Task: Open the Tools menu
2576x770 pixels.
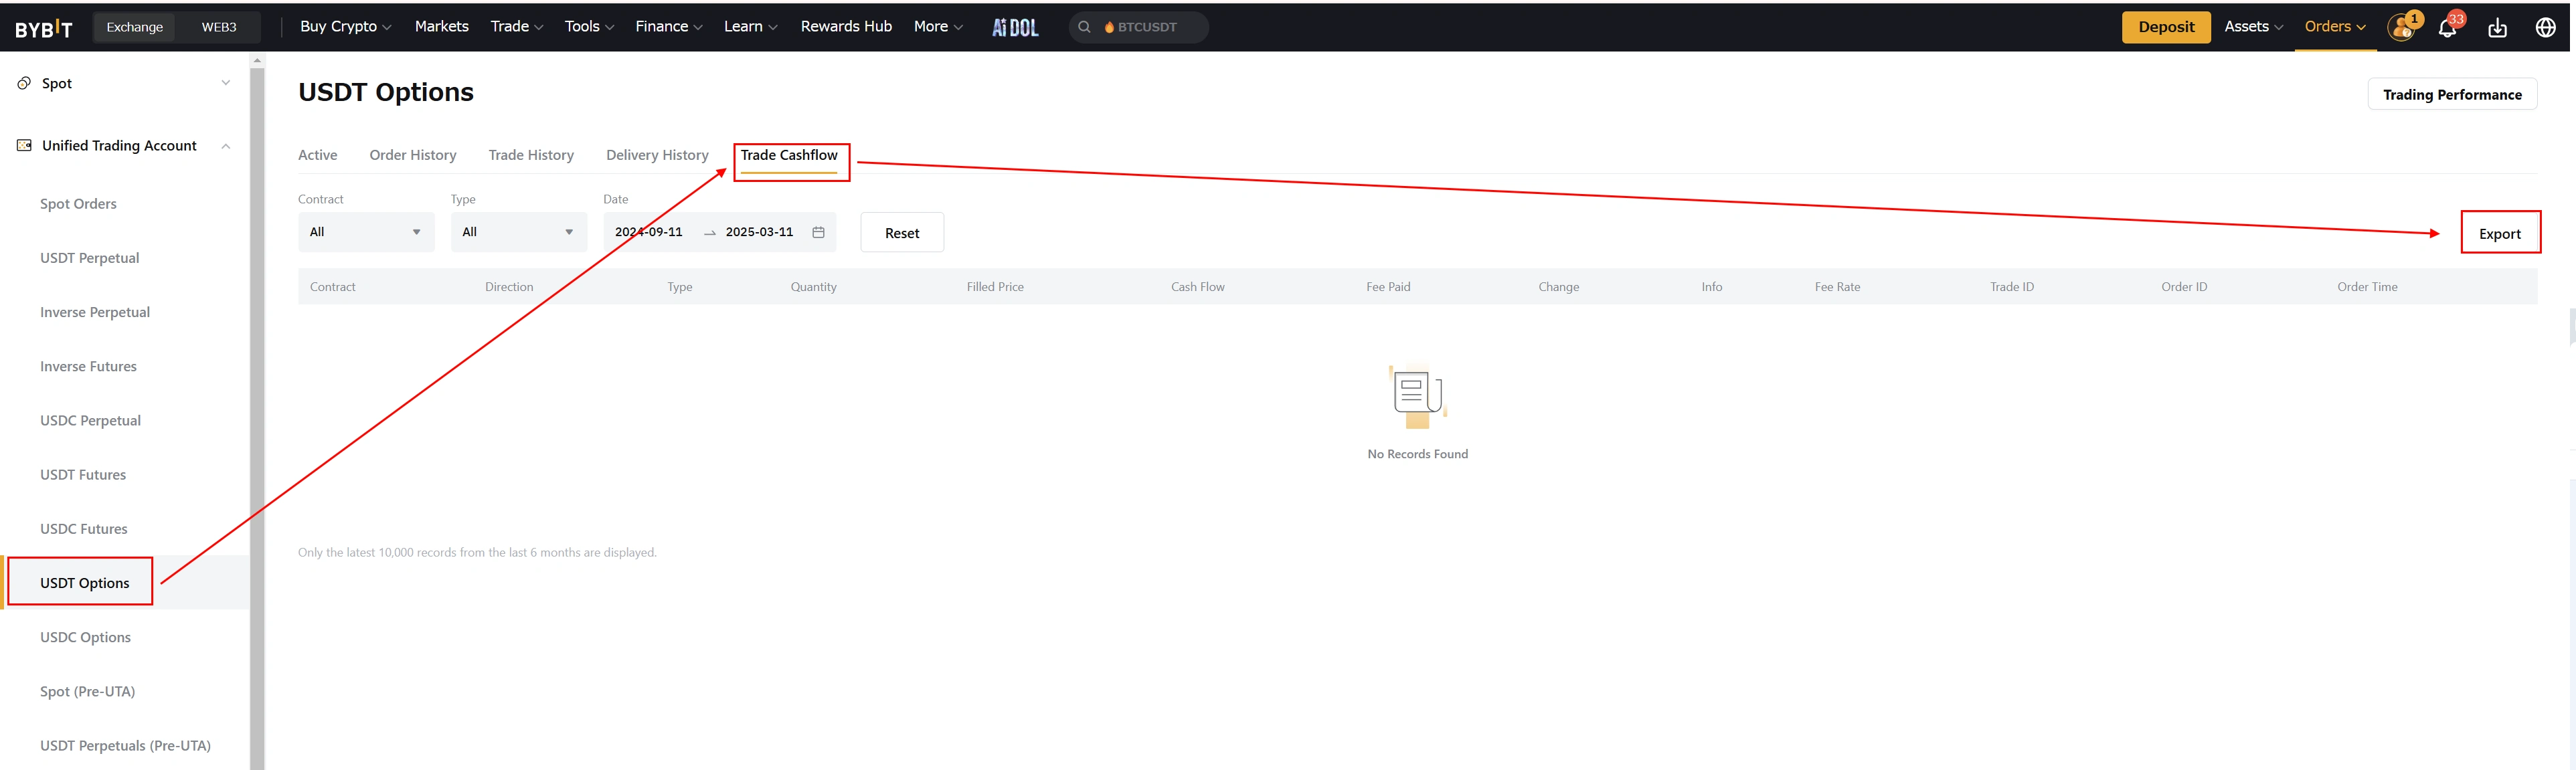Action: [589, 27]
